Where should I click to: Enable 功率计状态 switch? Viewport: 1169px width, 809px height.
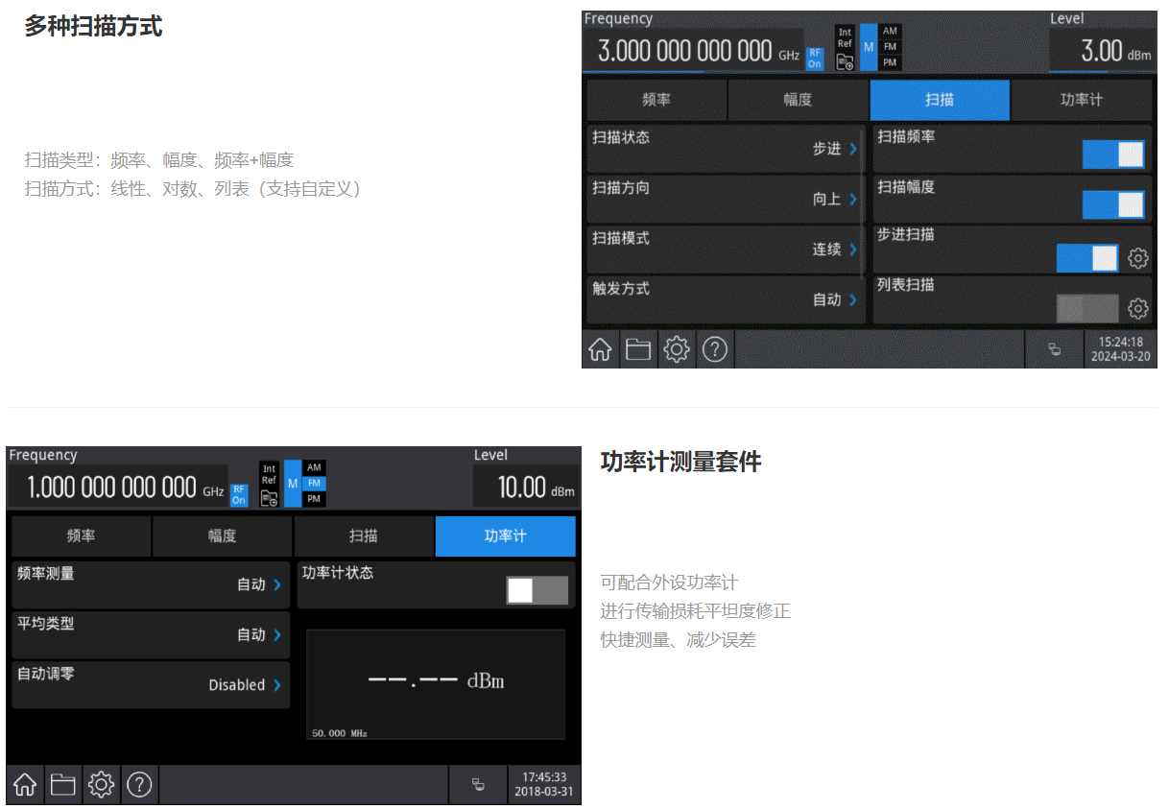[537, 590]
